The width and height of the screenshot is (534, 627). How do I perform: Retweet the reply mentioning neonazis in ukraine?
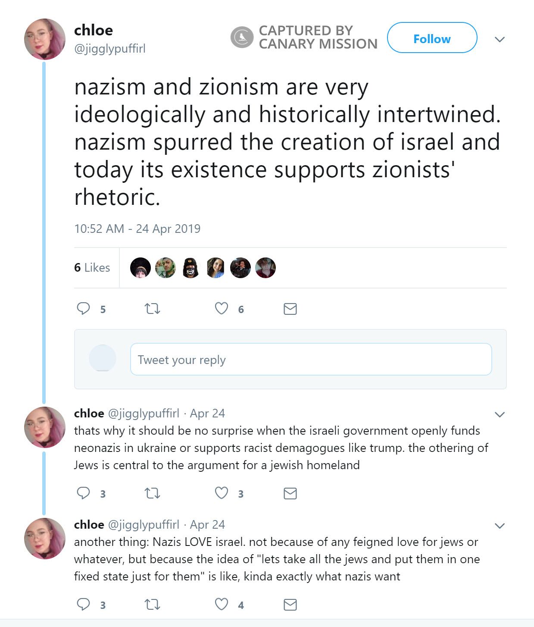point(152,493)
